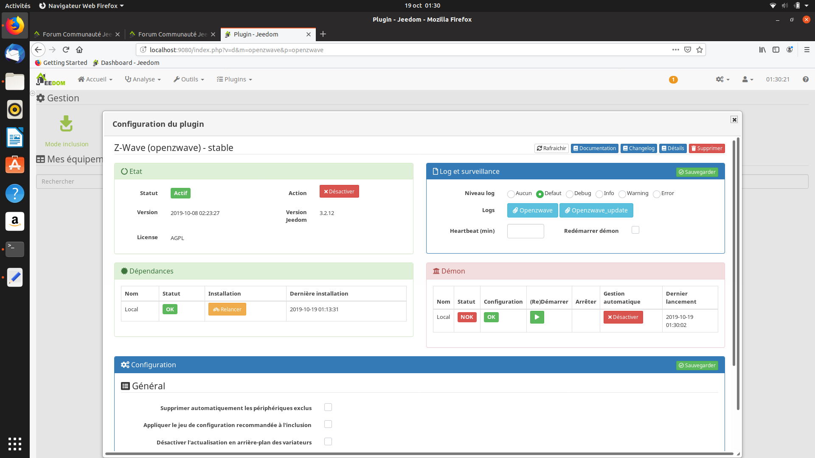Open the user account dropdown
Image resolution: width=815 pixels, height=458 pixels.
pyautogui.click(x=748, y=79)
